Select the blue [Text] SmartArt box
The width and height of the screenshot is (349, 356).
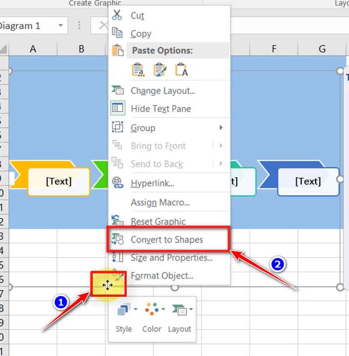pyautogui.click(x=308, y=181)
